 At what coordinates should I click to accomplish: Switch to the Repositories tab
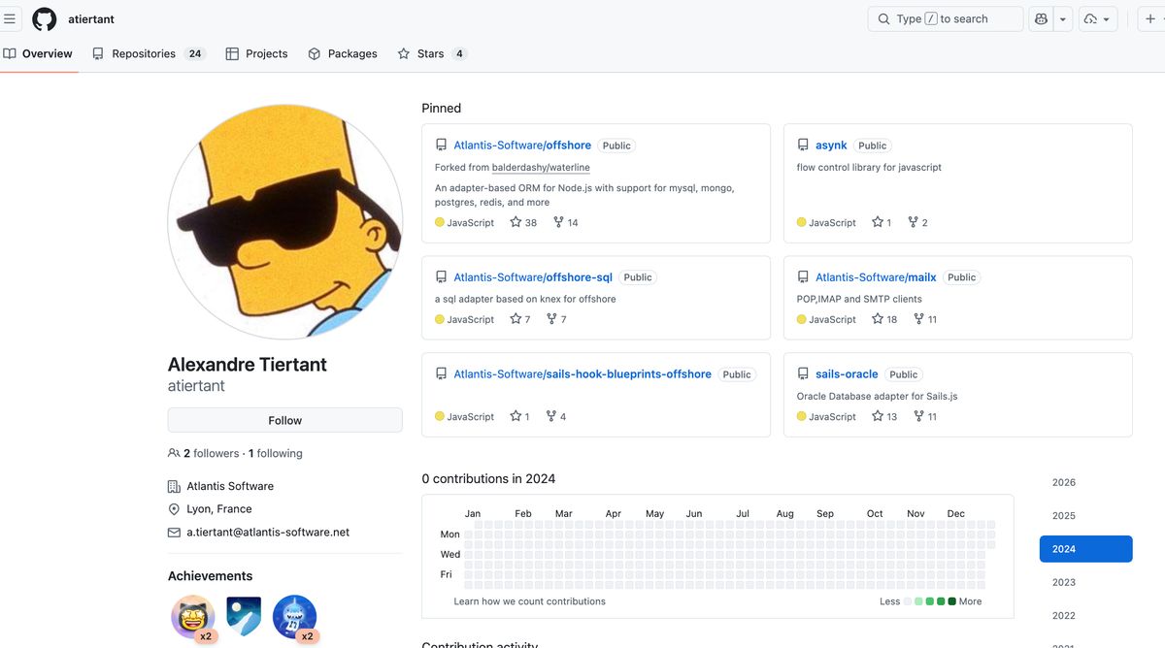149,53
